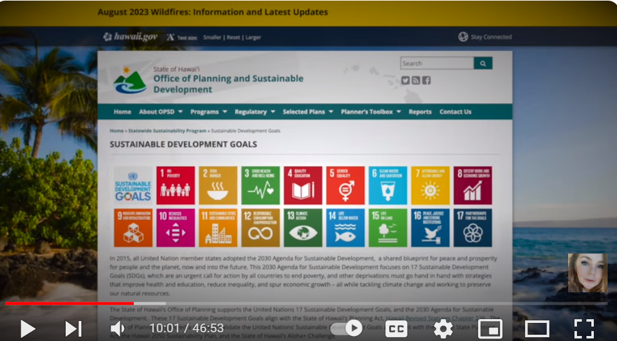The image size is (617, 341).
Task: Expand About OPSD dropdown menu
Action: [x=161, y=112]
